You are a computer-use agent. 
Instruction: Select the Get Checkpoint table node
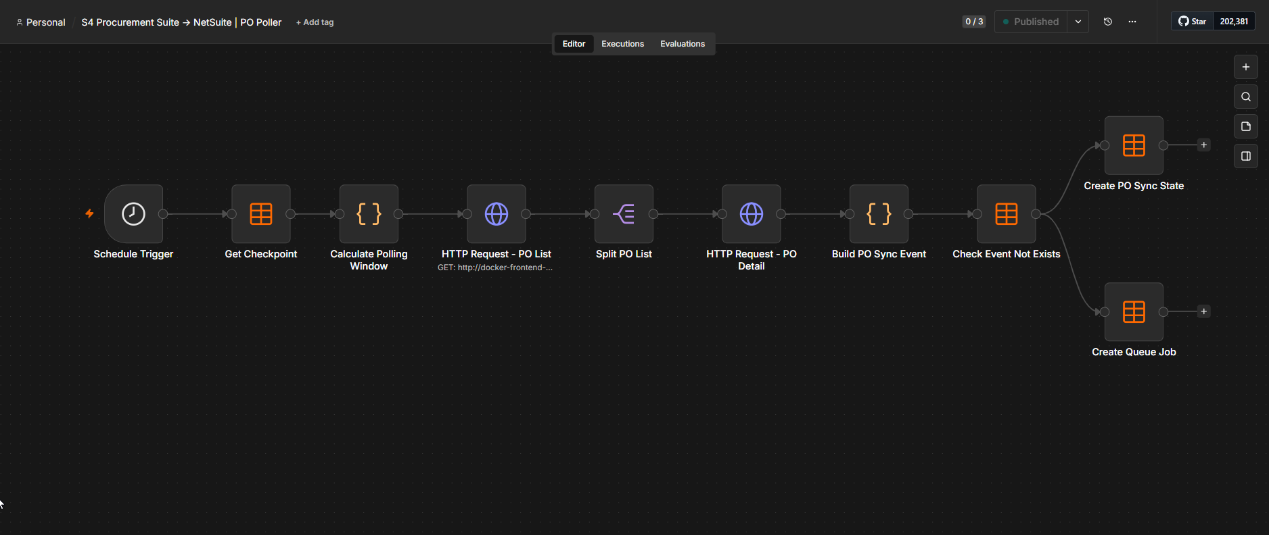pyautogui.click(x=261, y=214)
